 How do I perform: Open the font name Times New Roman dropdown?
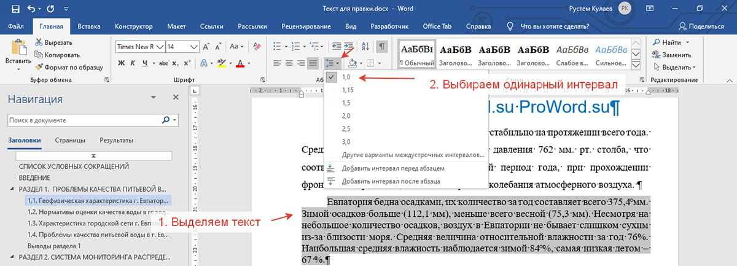coord(160,47)
